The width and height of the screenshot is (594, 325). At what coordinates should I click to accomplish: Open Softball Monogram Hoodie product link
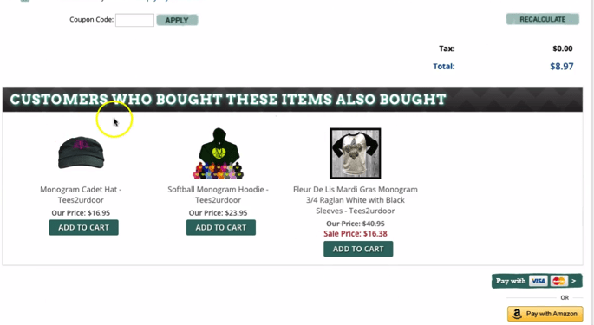point(219,195)
